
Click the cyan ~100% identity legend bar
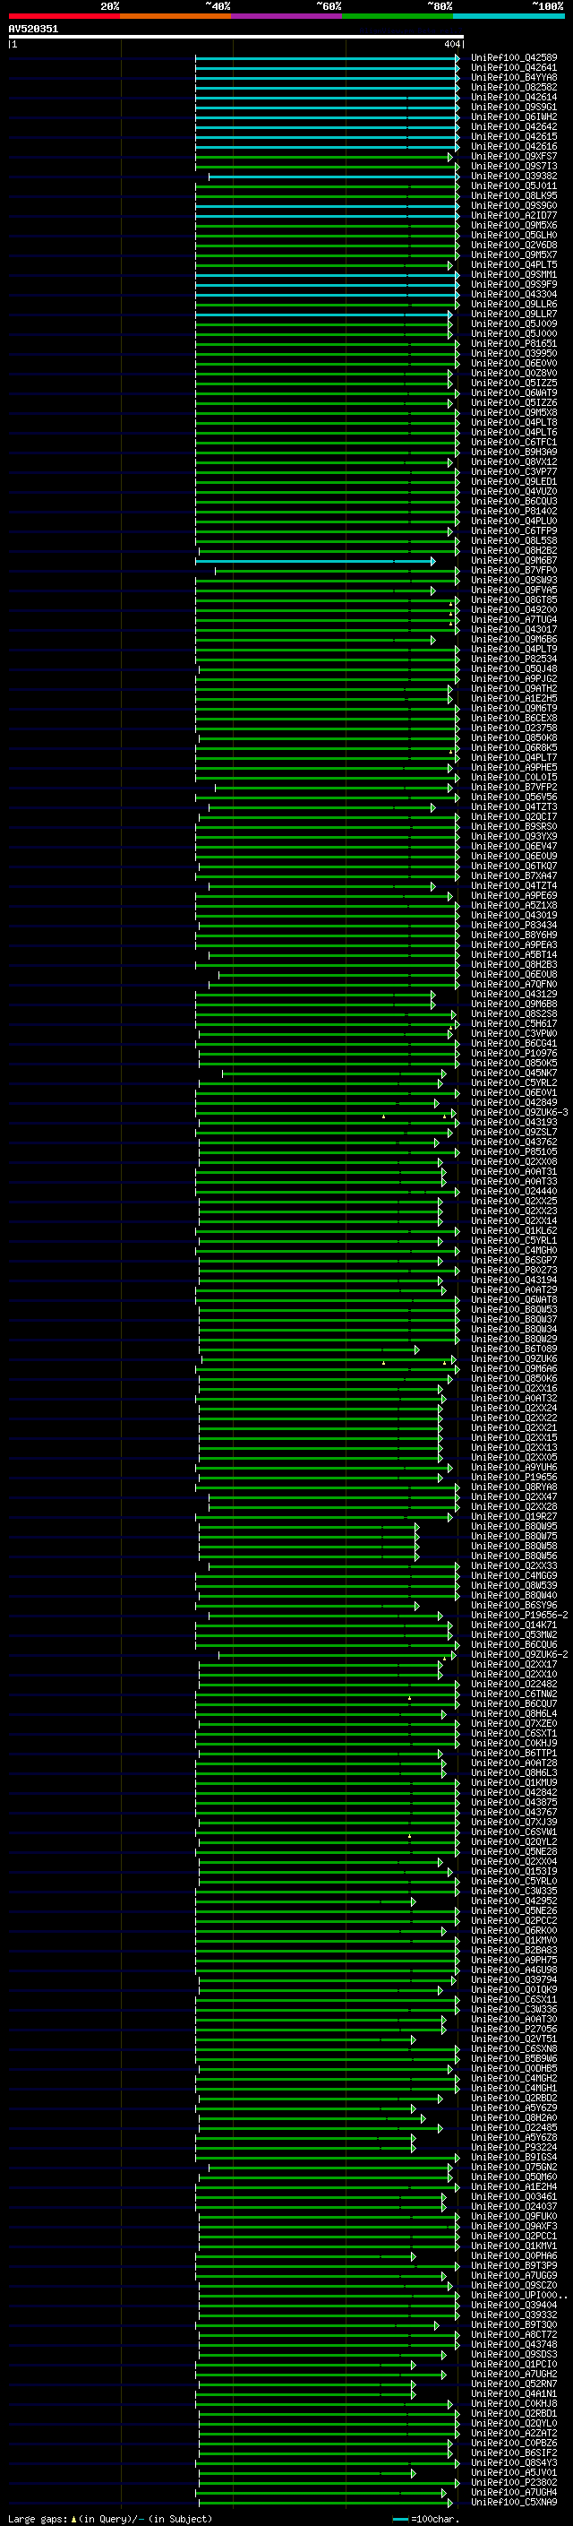click(x=509, y=16)
